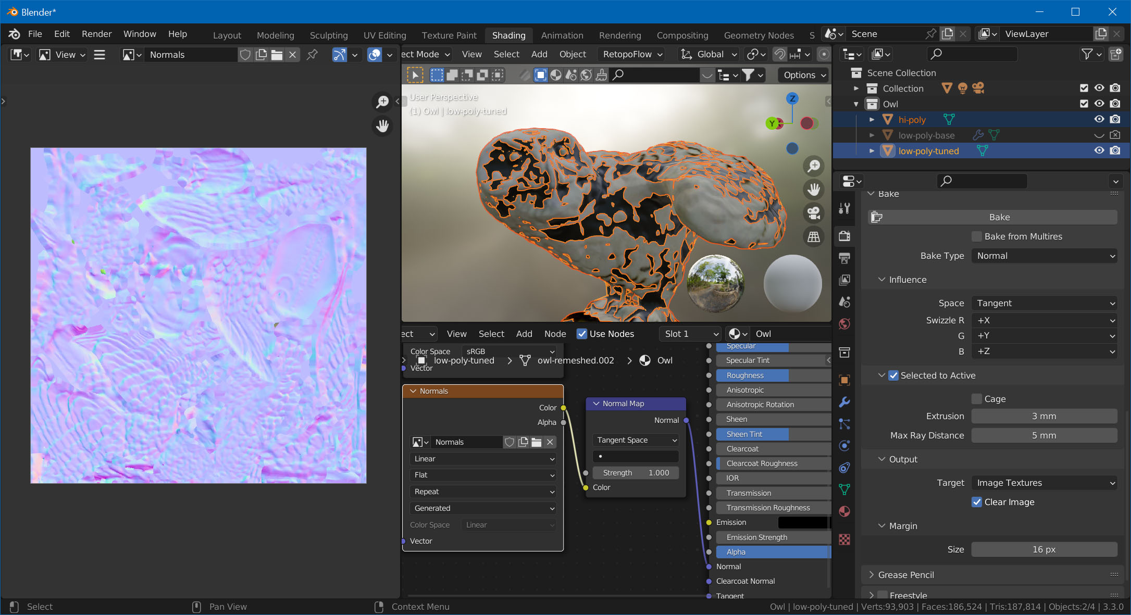Open the normal Space Tangent dropdown
The height and width of the screenshot is (615, 1131).
pos(1045,303)
